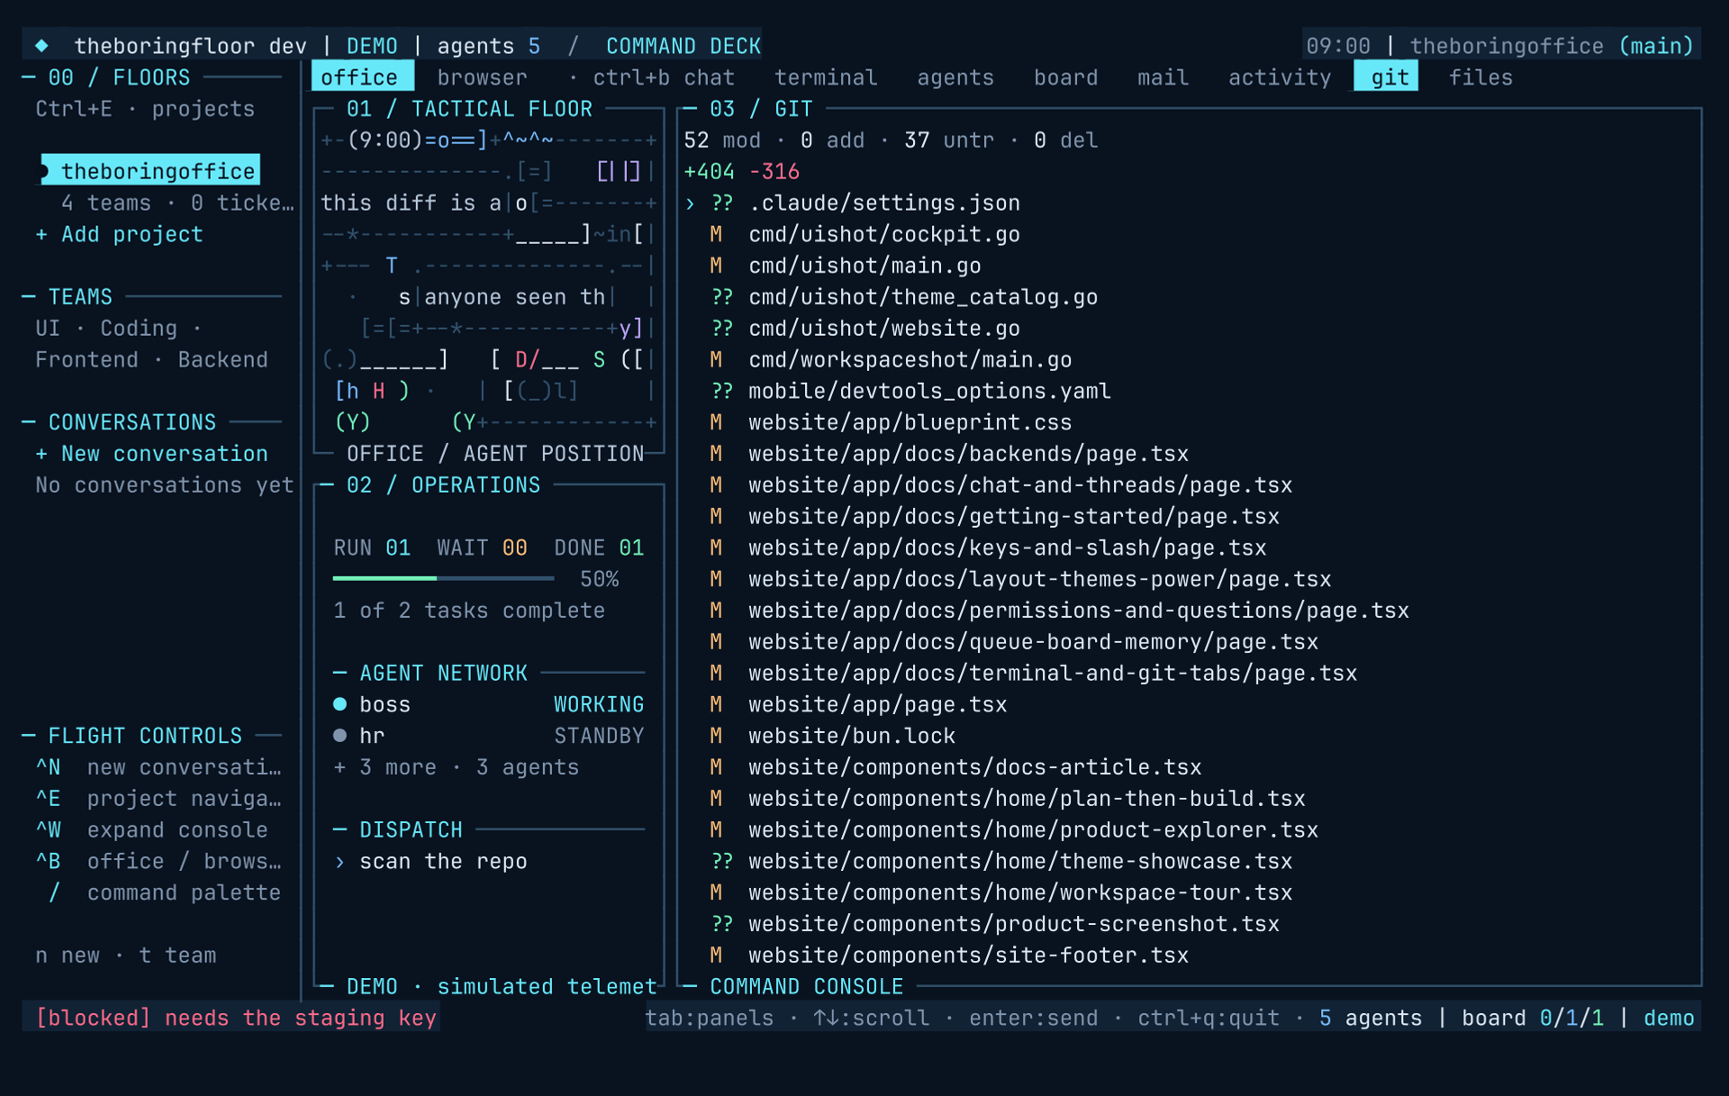This screenshot has height=1096, width=1729.
Task: Click ^W expand console shortcut
Action: [x=151, y=830]
